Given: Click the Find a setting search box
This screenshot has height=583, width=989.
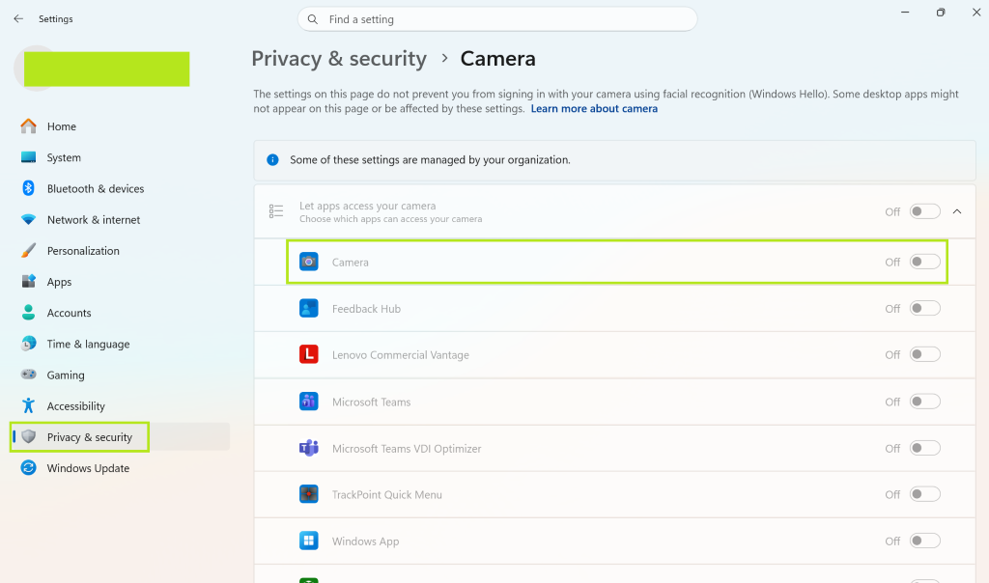Looking at the screenshot, I should tap(497, 19).
